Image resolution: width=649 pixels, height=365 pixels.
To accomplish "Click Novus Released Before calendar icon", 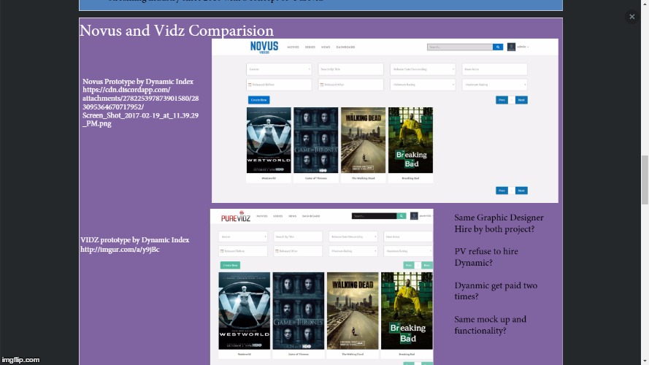I will (250, 85).
